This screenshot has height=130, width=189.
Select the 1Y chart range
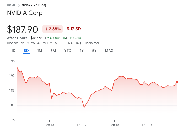(x=82, y=51)
